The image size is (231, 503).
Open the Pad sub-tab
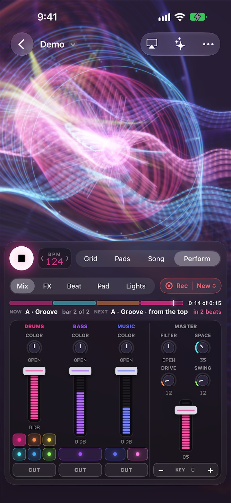point(103,286)
